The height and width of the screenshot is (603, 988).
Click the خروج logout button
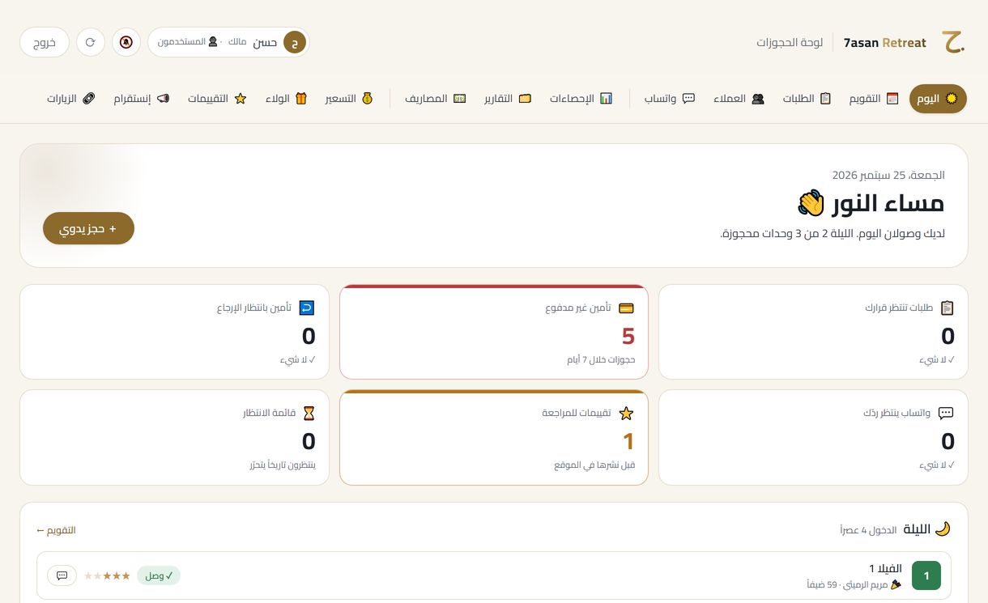tap(45, 42)
